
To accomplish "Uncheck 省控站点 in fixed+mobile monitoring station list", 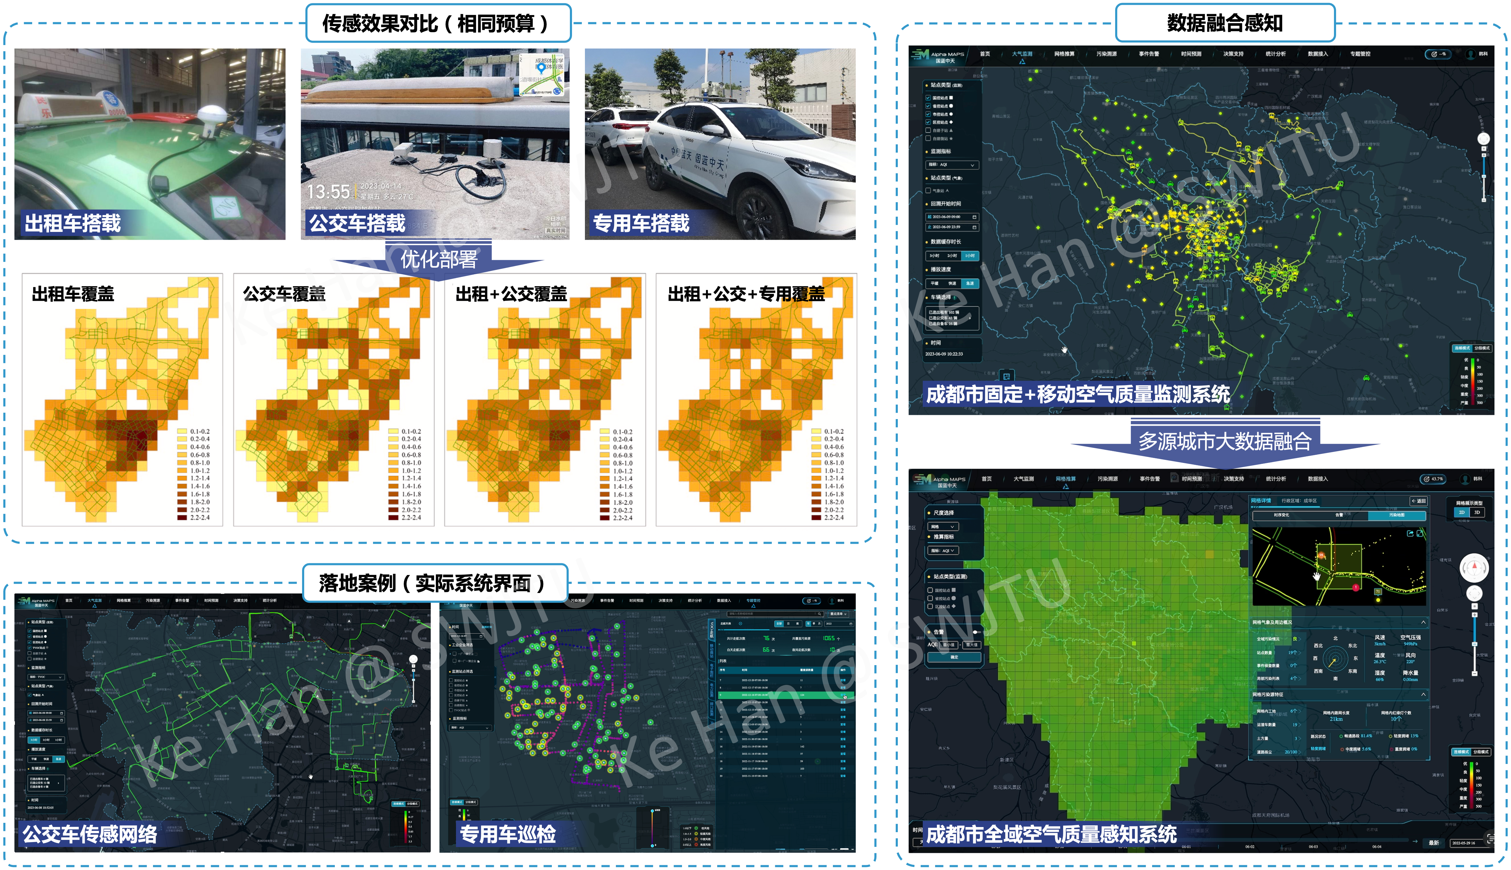I will point(928,106).
